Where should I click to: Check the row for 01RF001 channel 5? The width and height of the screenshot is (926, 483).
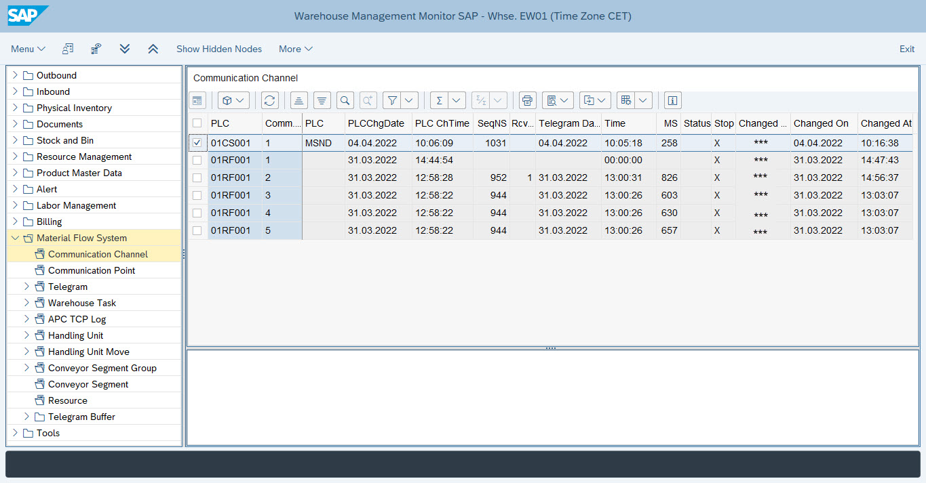tap(197, 230)
